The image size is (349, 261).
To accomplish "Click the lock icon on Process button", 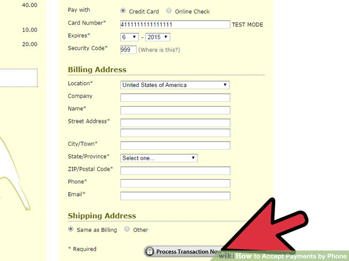I will pos(150,251).
